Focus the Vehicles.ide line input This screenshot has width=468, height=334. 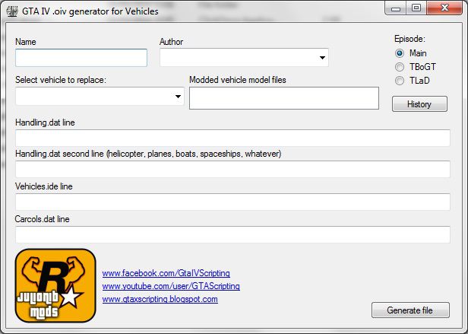click(232, 202)
